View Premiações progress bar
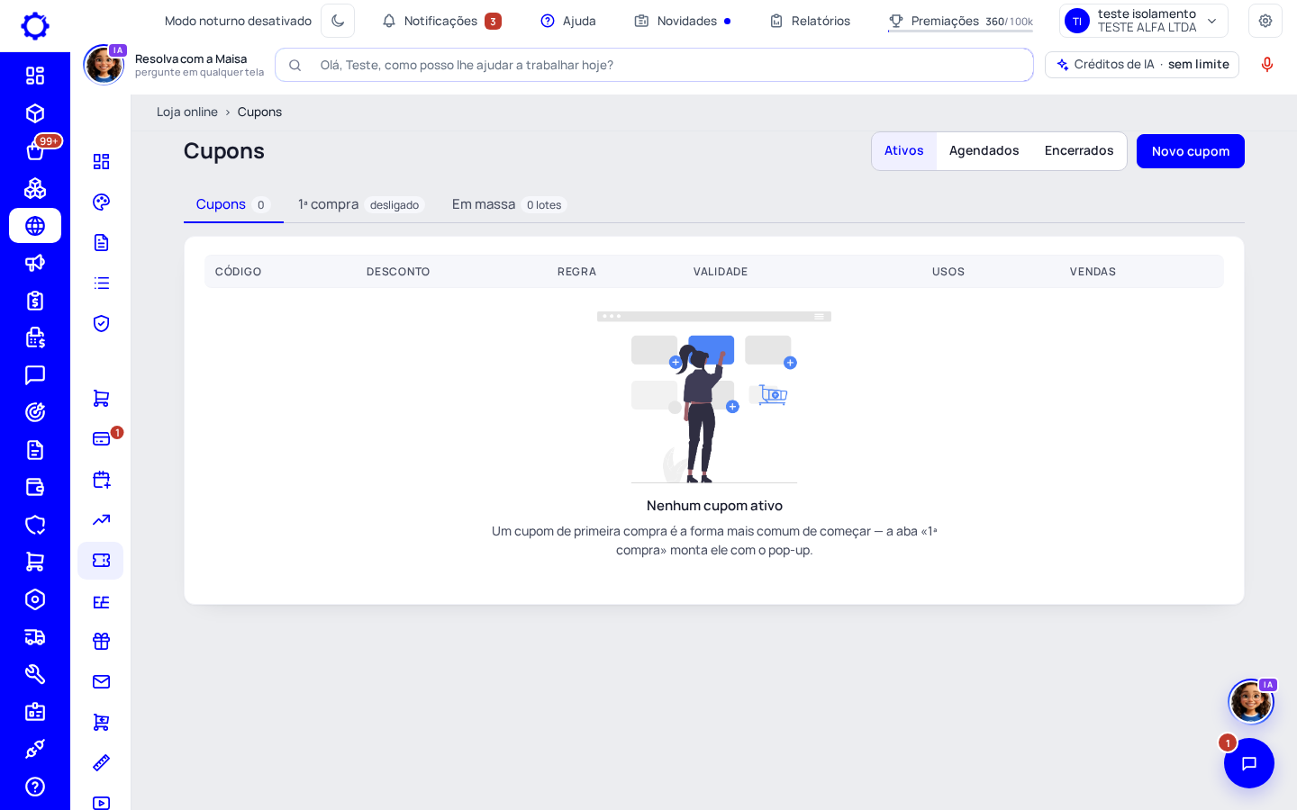This screenshot has width=1297, height=810. [x=960, y=31]
